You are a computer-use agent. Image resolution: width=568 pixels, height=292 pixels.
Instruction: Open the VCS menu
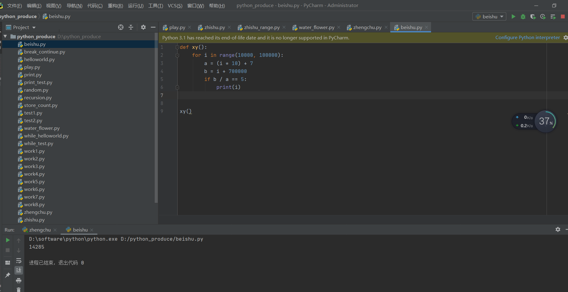pyautogui.click(x=175, y=5)
